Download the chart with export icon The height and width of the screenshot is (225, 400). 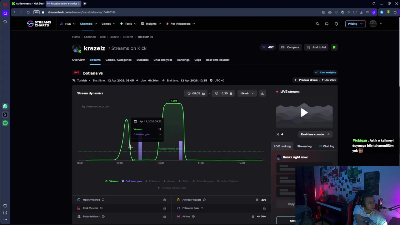point(262,93)
